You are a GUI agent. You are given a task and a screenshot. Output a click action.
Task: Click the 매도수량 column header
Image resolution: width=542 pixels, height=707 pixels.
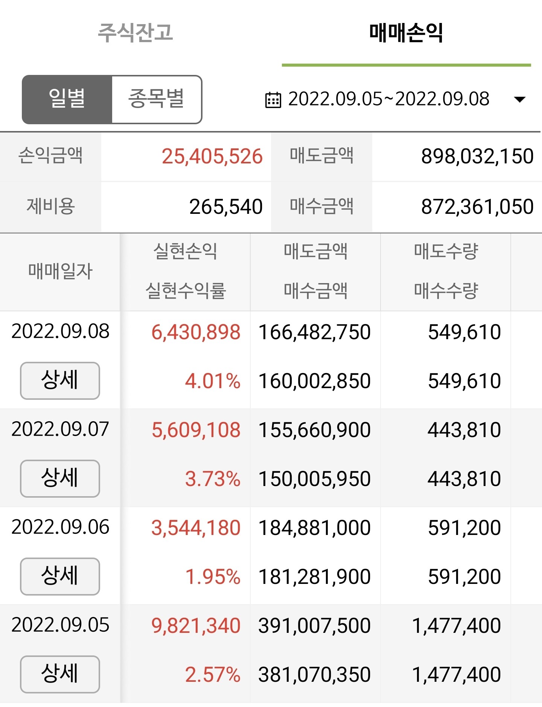[446, 251]
